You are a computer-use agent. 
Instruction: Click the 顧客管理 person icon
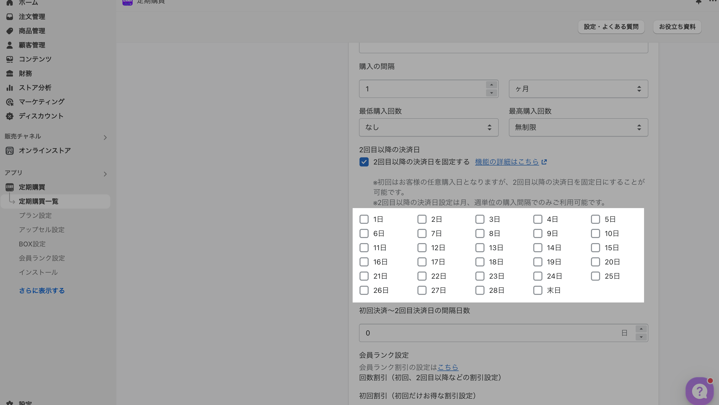point(9,45)
